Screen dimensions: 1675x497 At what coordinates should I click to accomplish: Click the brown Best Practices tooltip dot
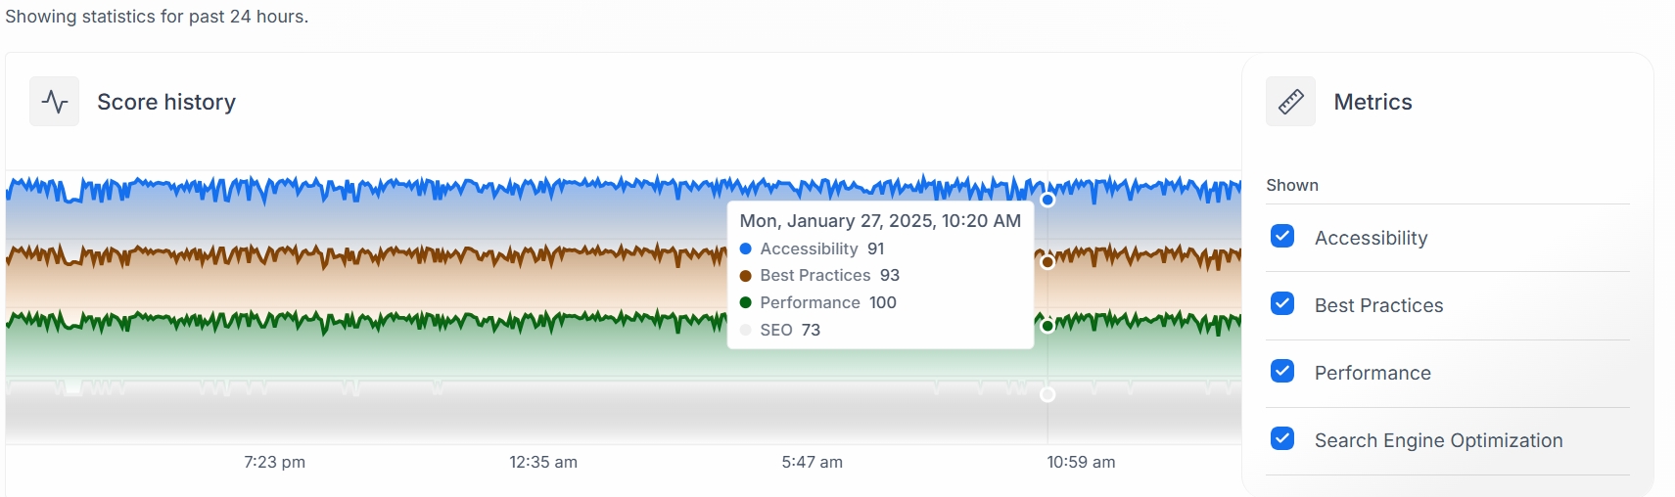(746, 276)
